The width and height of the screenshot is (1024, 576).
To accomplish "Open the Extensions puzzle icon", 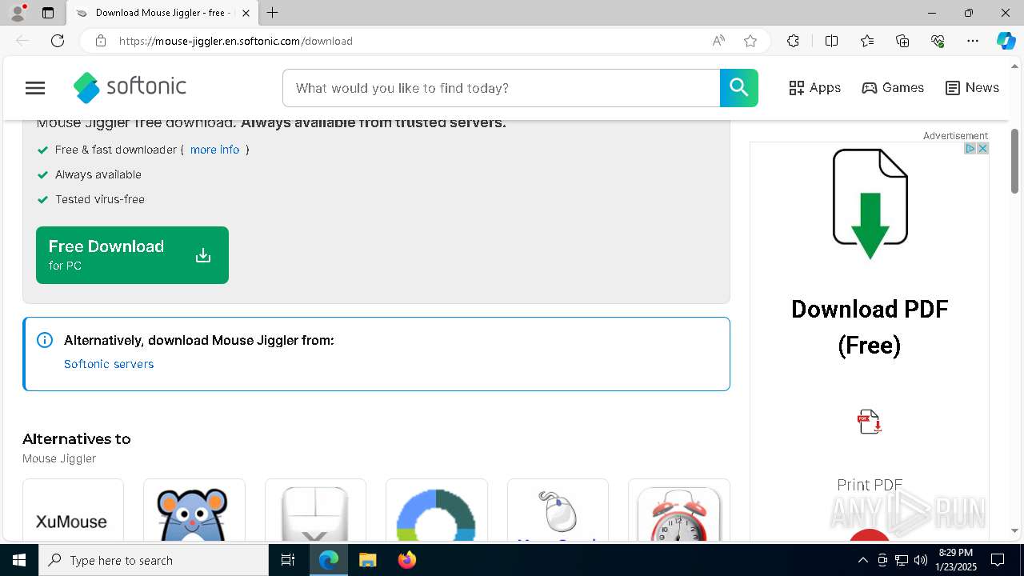I will pos(793,41).
